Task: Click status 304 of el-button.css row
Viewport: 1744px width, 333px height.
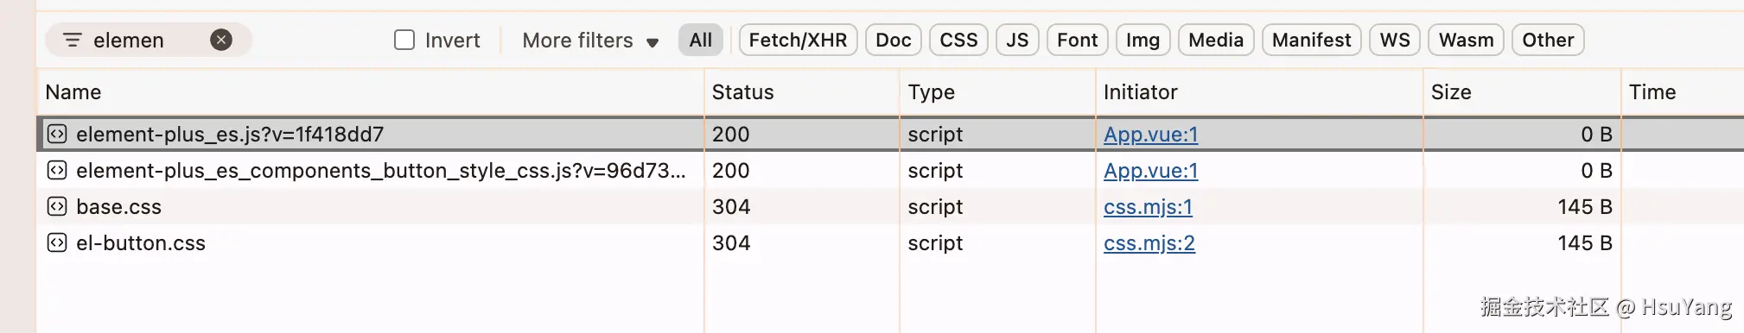Action: (x=730, y=242)
